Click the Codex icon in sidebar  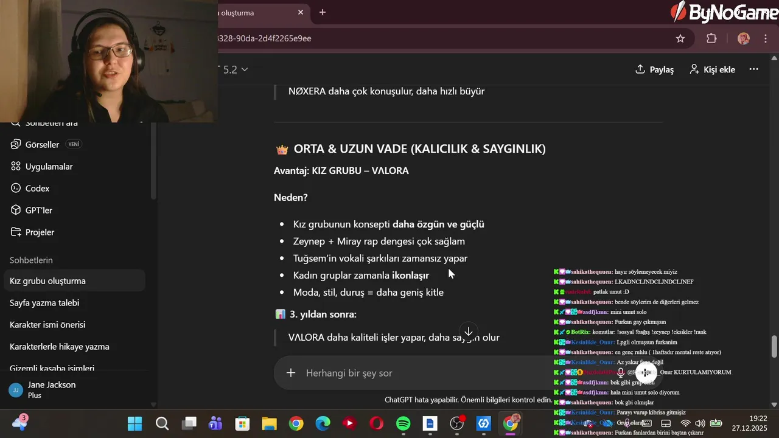point(16,188)
